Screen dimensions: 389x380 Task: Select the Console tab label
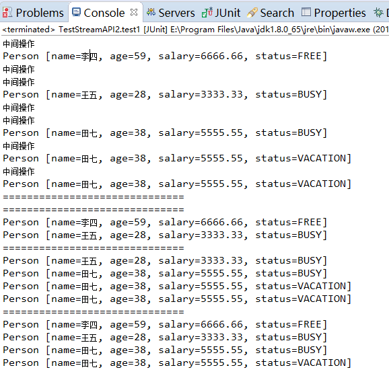pyautogui.click(x=104, y=13)
